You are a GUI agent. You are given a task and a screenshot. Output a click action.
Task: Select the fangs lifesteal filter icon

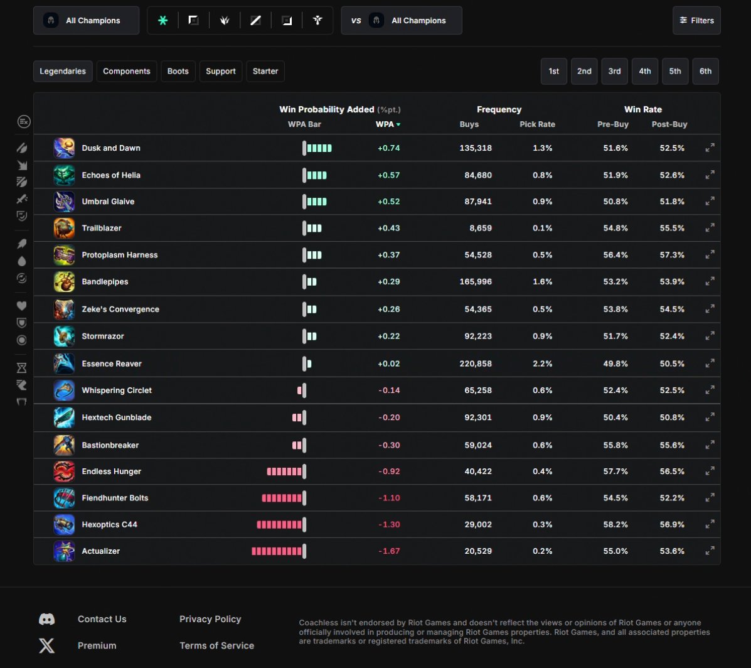click(21, 402)
